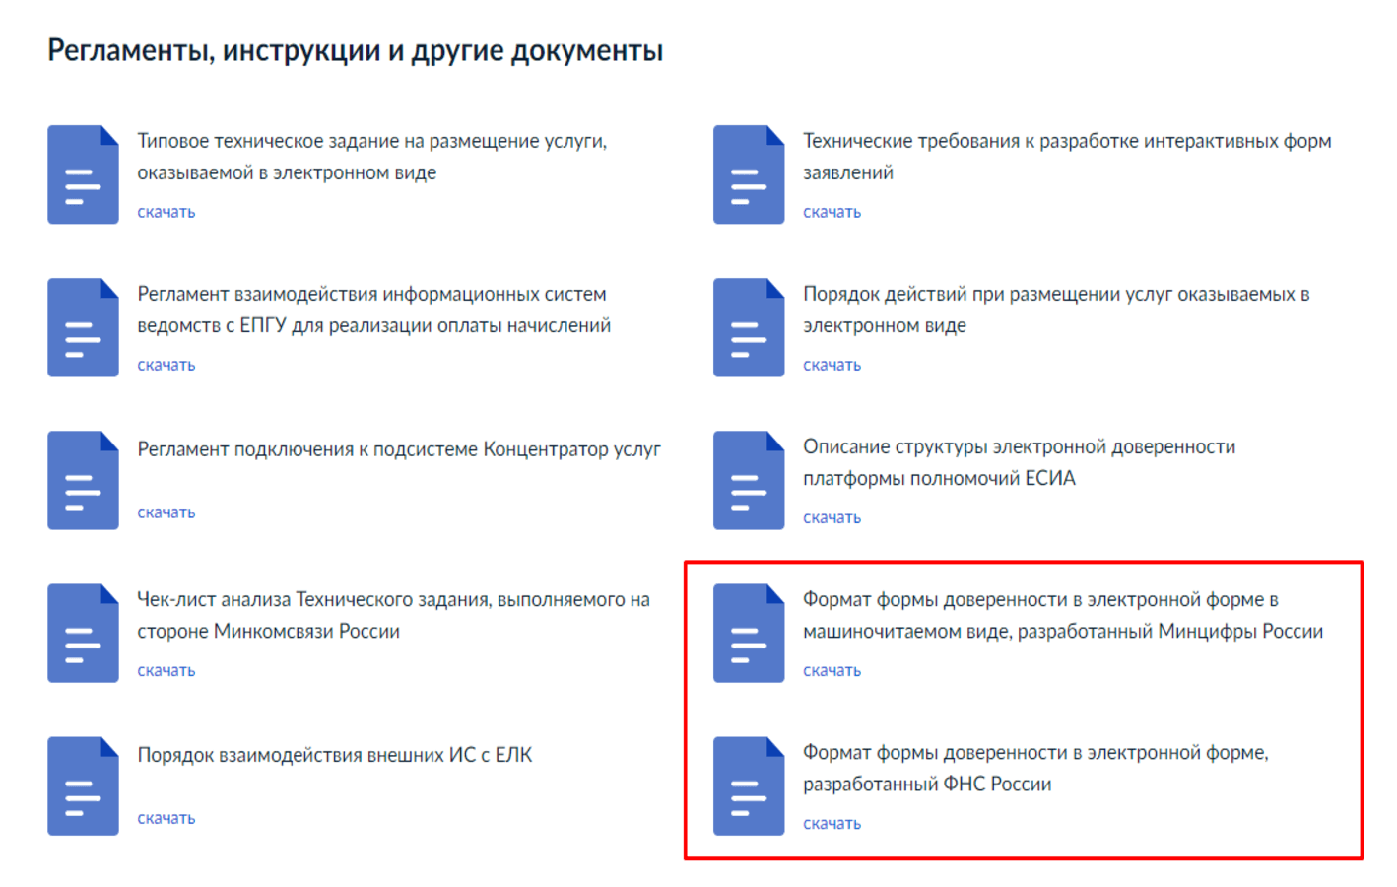Click document icon for Технические требования к разработке интерактивных форм
The height and width of the screenshot is (887, 1397).
pyautogui.click(x=749, y=174)
